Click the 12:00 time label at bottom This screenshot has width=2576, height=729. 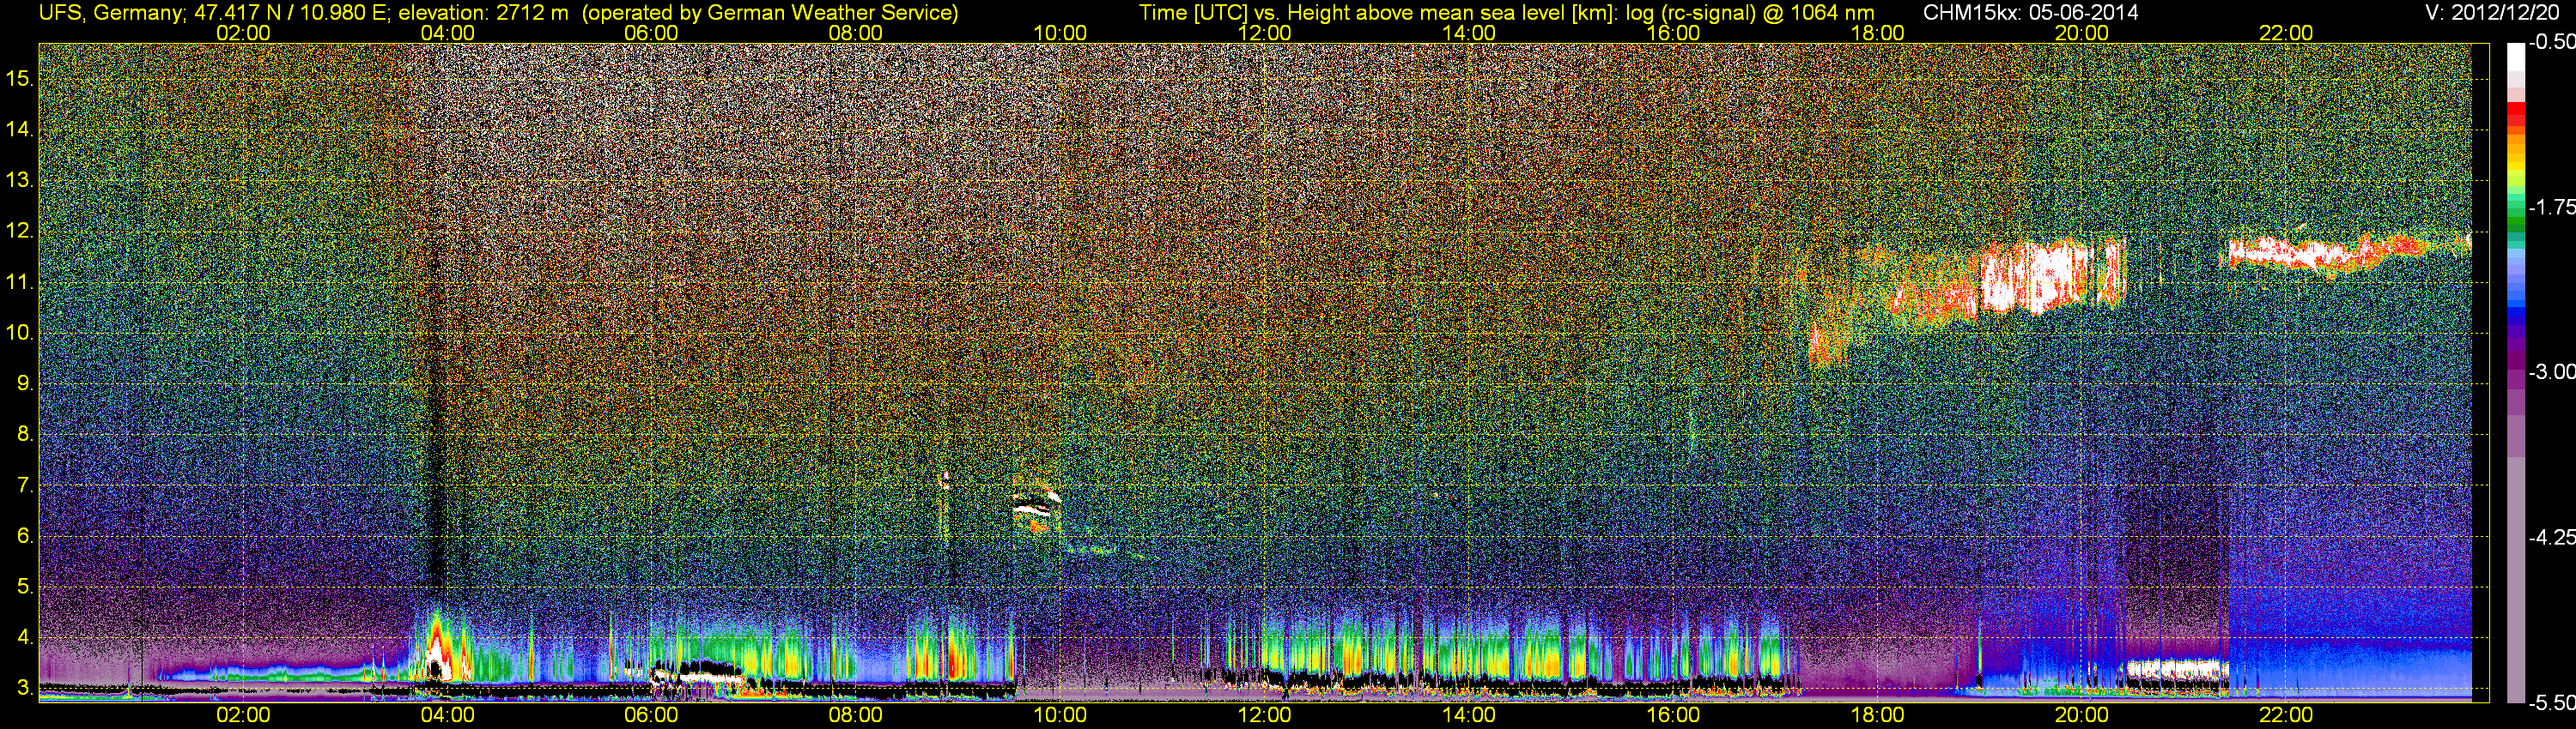[1264, 715]
